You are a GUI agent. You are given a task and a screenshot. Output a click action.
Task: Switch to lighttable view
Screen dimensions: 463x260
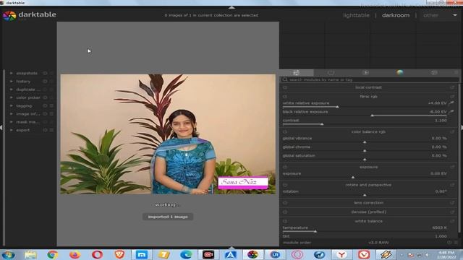click(356, 15)
